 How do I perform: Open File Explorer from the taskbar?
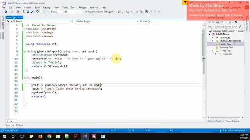tap(58, 136)
